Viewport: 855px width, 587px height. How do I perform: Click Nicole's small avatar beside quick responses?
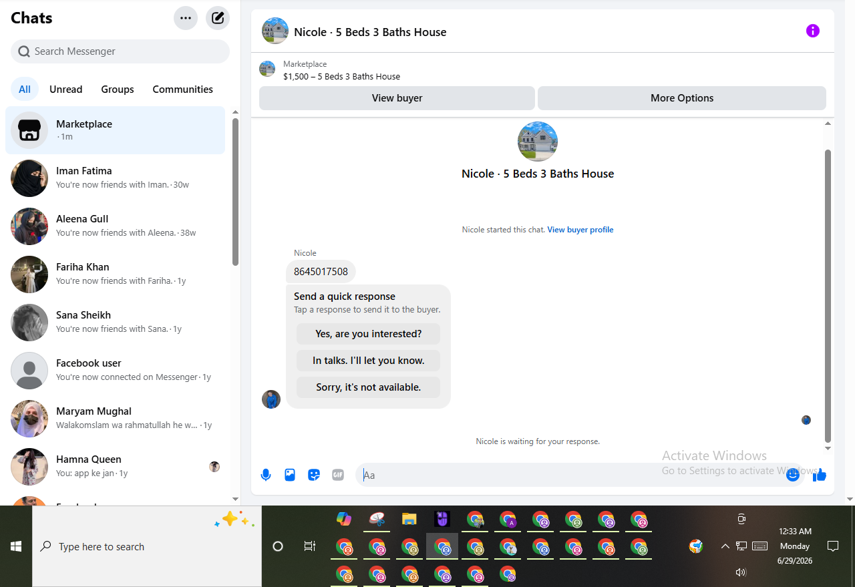point(271,399)
